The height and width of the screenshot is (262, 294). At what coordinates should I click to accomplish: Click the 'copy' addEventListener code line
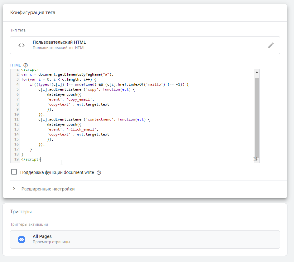(x=87, y=89)
